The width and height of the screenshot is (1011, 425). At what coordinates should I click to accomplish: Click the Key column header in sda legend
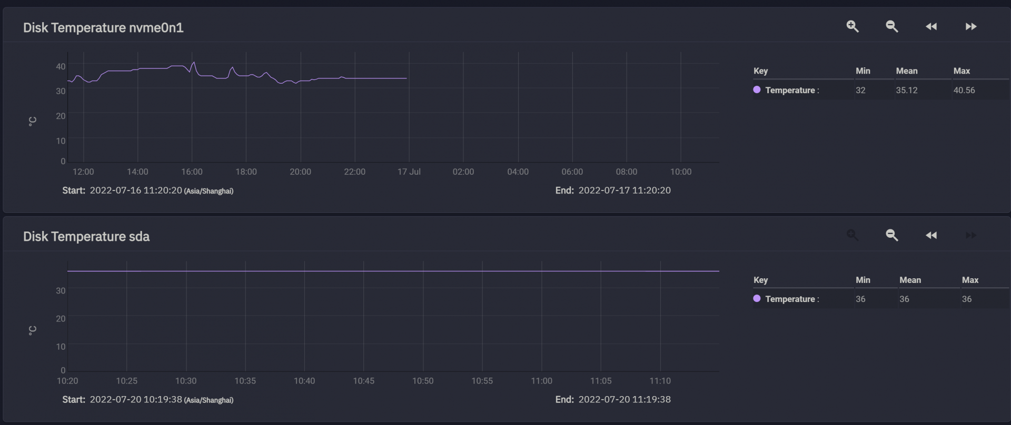pos(760,280)
